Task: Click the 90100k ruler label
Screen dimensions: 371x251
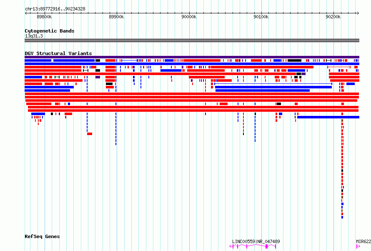Action: (x=261, y=17)
